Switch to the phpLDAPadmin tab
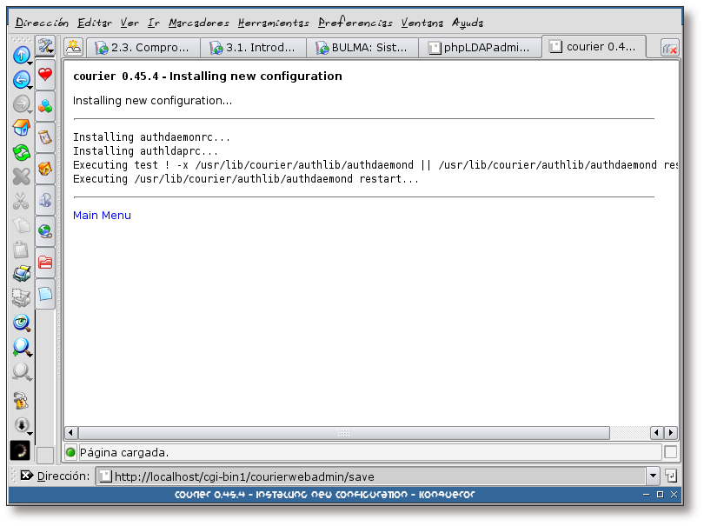This screenshot has width=704, height=526. coord(479,48)
